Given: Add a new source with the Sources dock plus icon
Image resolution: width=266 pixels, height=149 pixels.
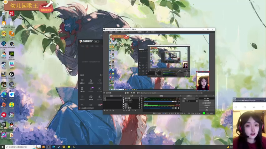Looking at the screenshot, I should tap(124, 110).
